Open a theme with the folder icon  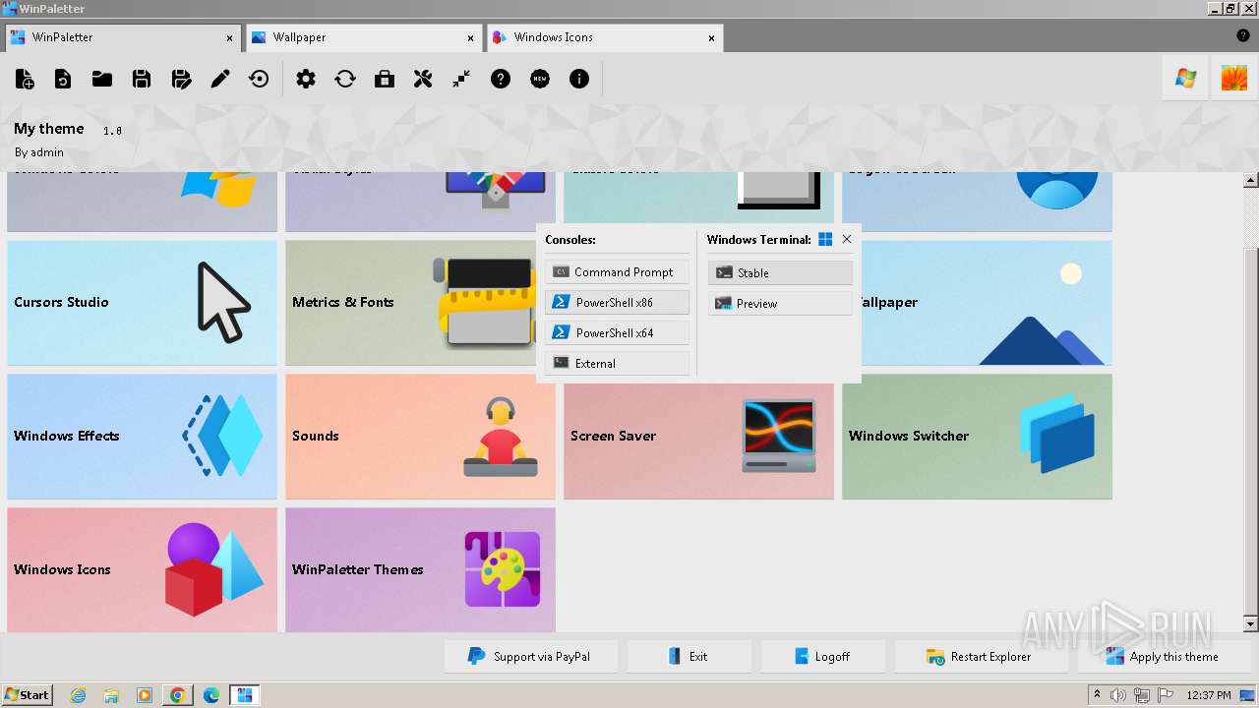(102, 79)
